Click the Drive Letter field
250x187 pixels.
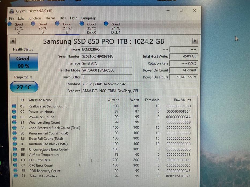click(x=107, y=77)
